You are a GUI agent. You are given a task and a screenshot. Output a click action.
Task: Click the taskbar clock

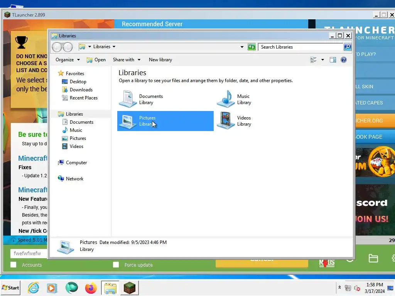click(375, 288)
